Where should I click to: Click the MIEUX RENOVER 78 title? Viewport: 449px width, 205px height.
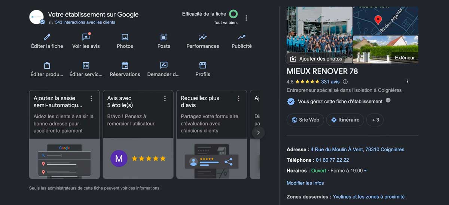coord(322,71)
